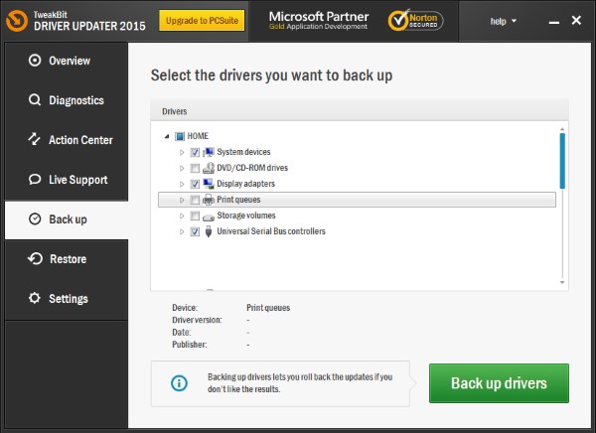The image size is (596, 433).
Task: Collapse the HOME tree node
Action: pos(167,136)
